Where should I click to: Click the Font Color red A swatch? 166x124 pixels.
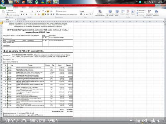click(39, 14)
